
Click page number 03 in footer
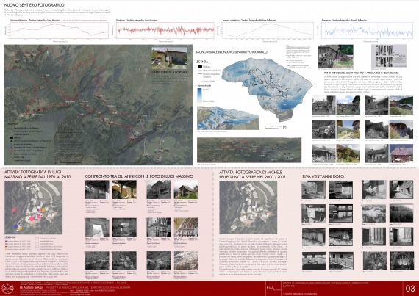(x=410, y=289)
